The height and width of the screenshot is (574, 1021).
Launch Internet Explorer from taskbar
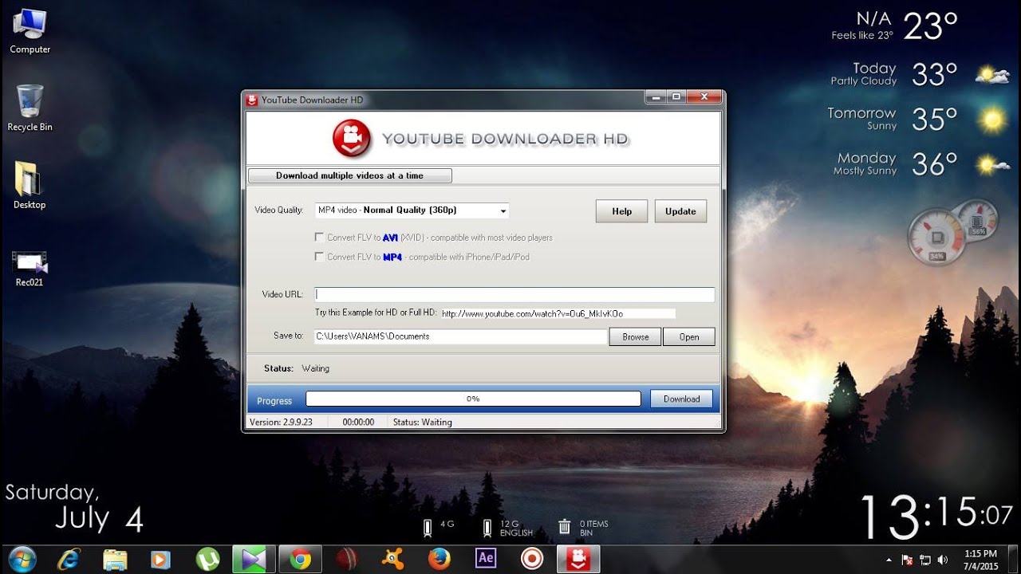tap(69, 560)
